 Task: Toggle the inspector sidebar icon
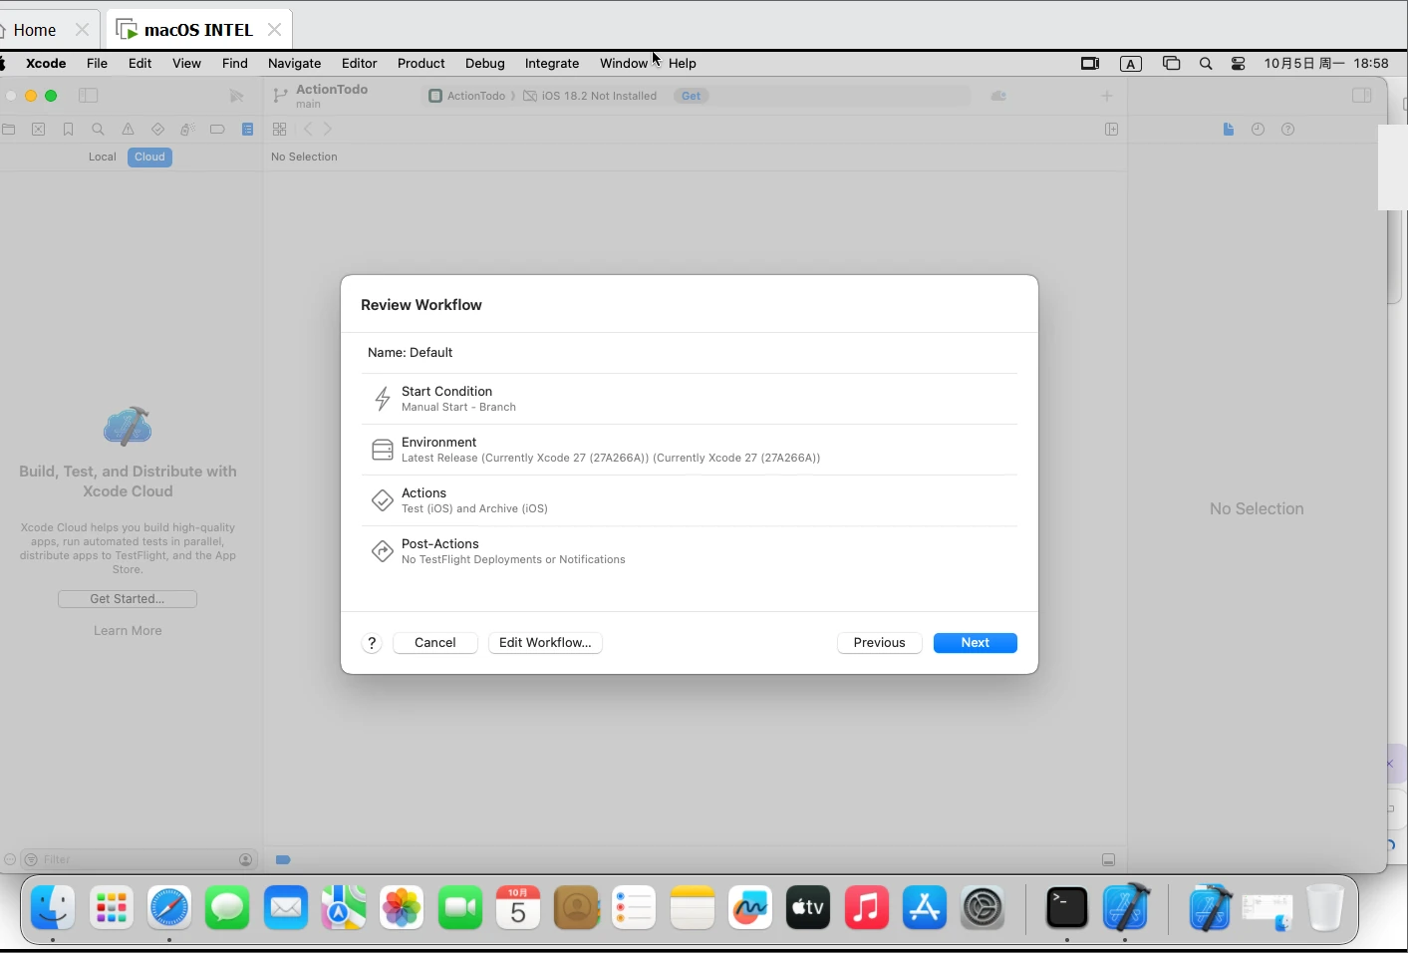point(1361,96)
